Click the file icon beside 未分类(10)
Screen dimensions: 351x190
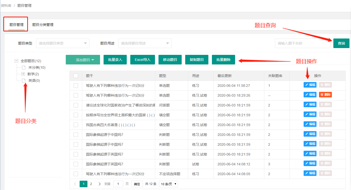coord(23,67)
